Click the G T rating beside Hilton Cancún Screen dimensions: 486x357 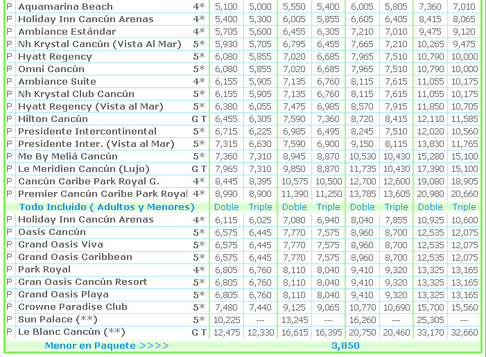[x=199, y=119]
